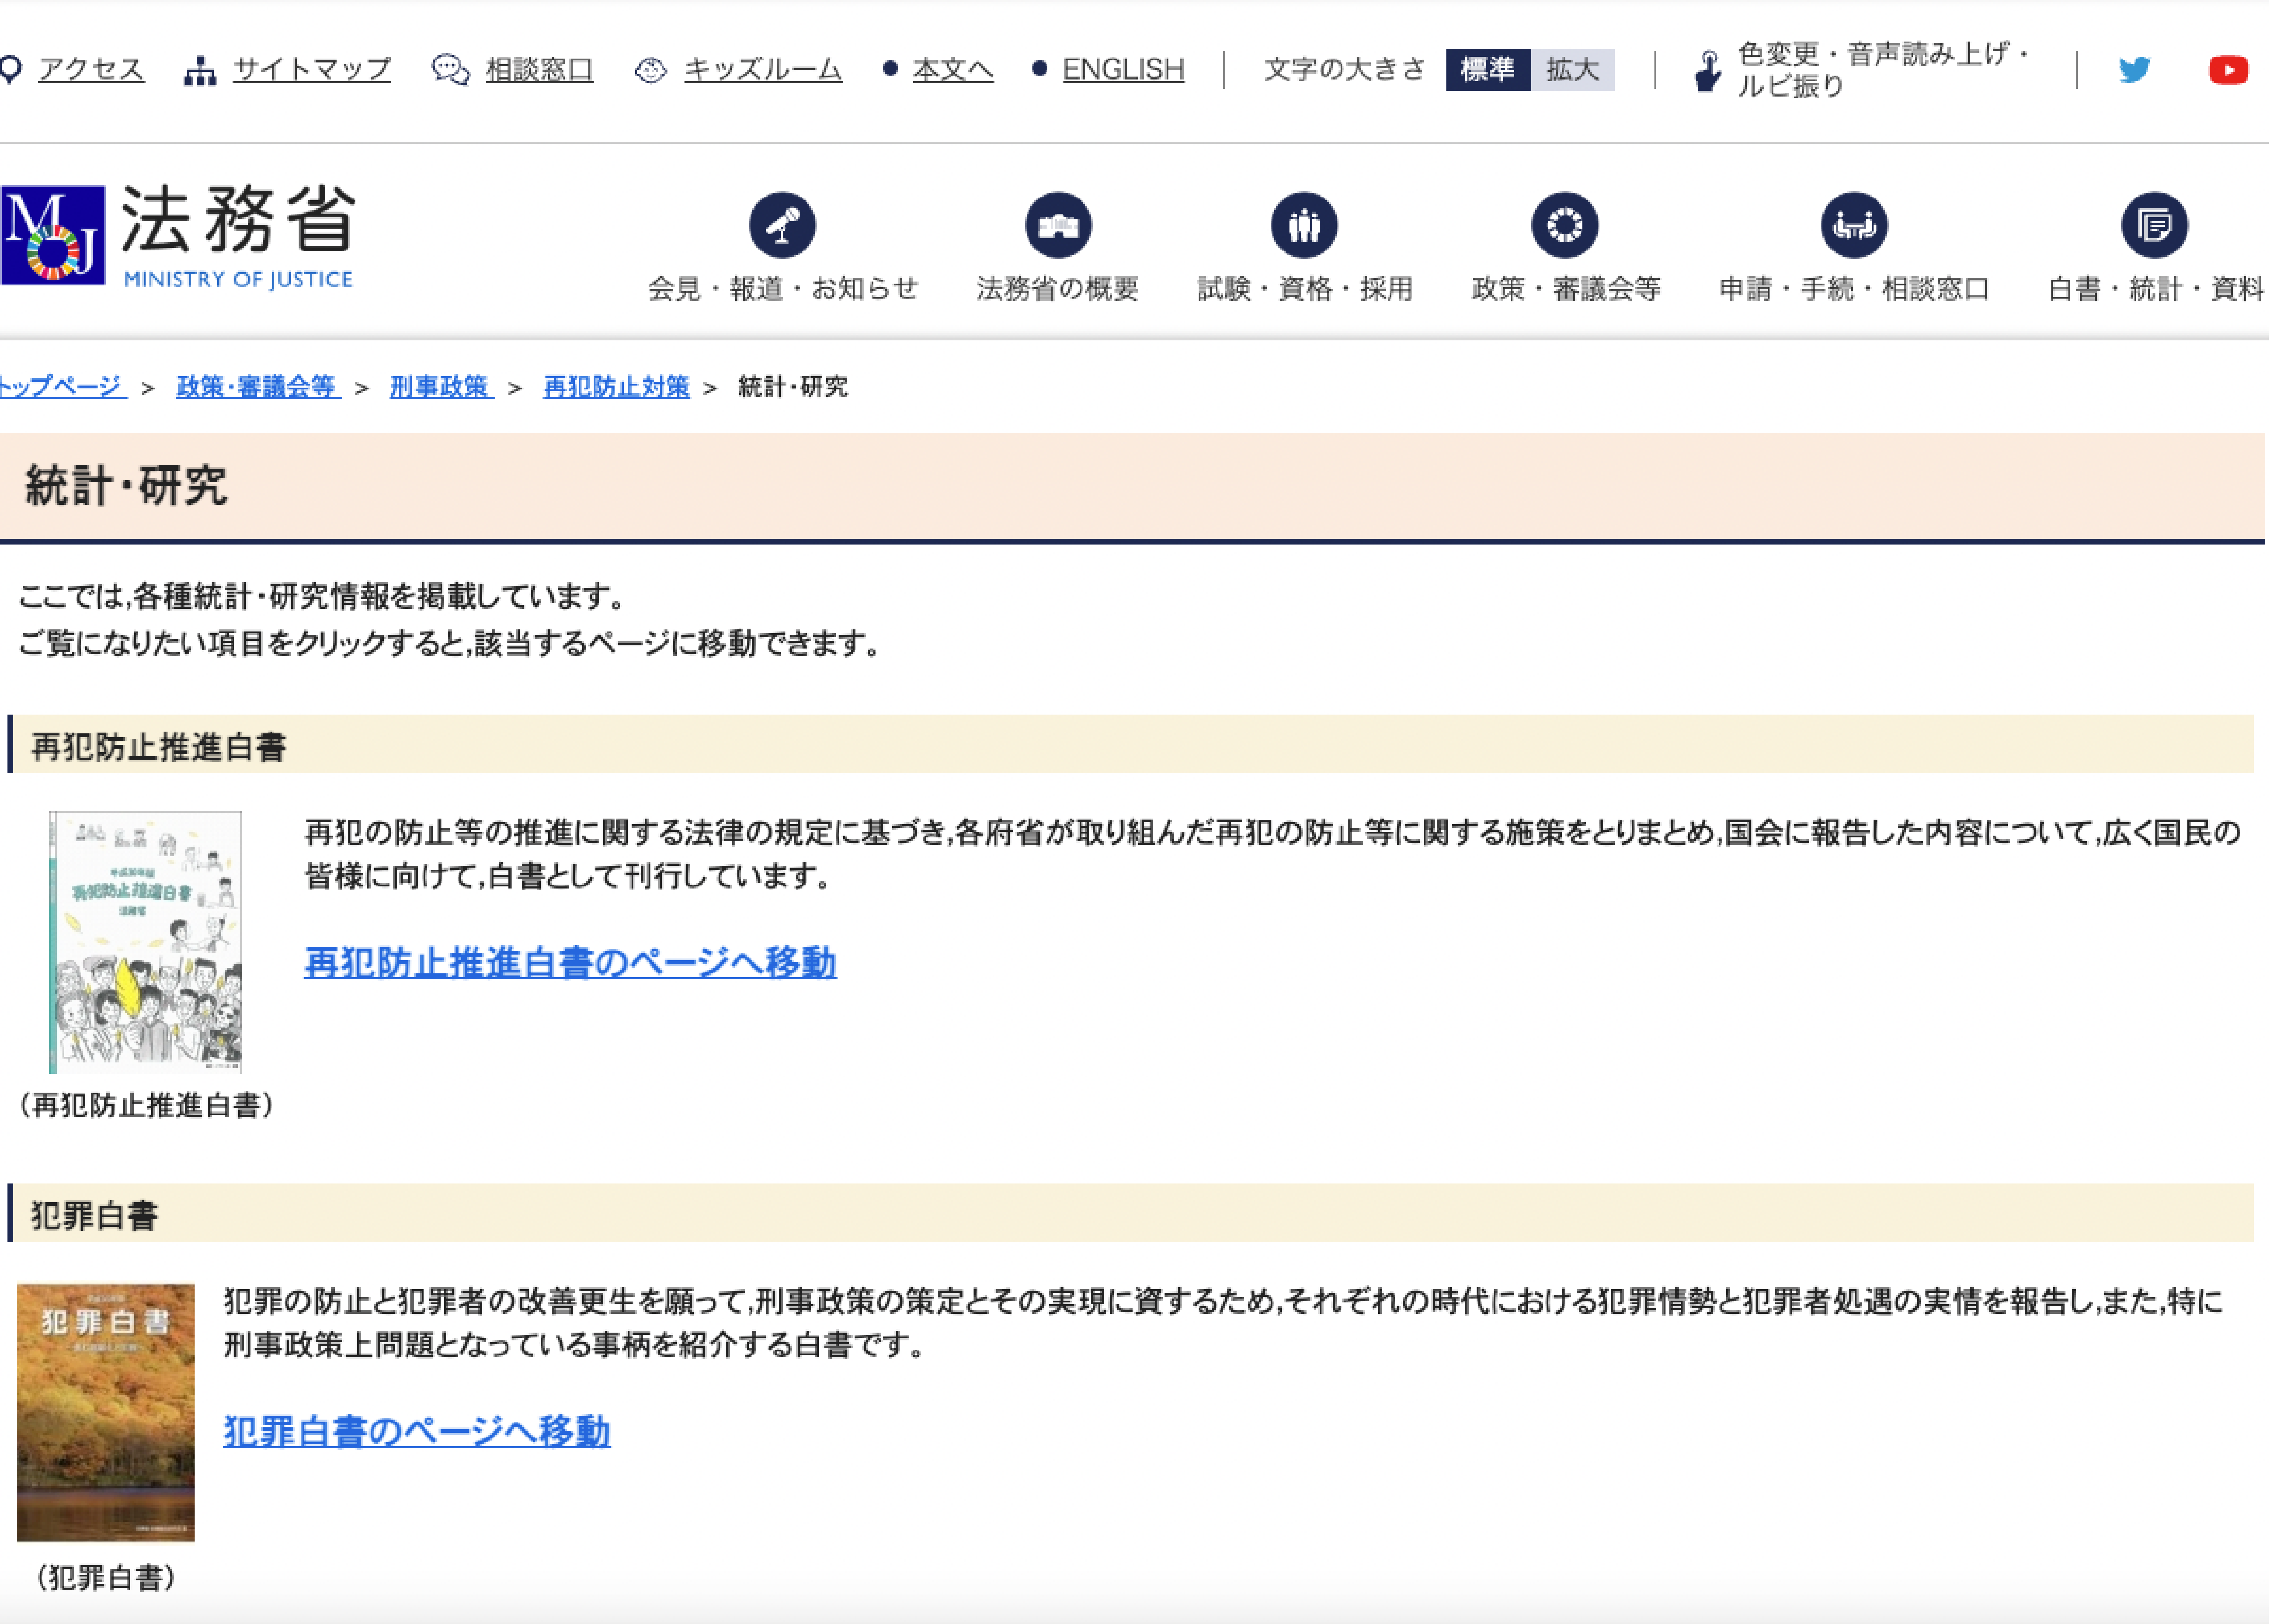
Task: Click the circle icon for 政策・審議会等
Action: (1565, 225)
